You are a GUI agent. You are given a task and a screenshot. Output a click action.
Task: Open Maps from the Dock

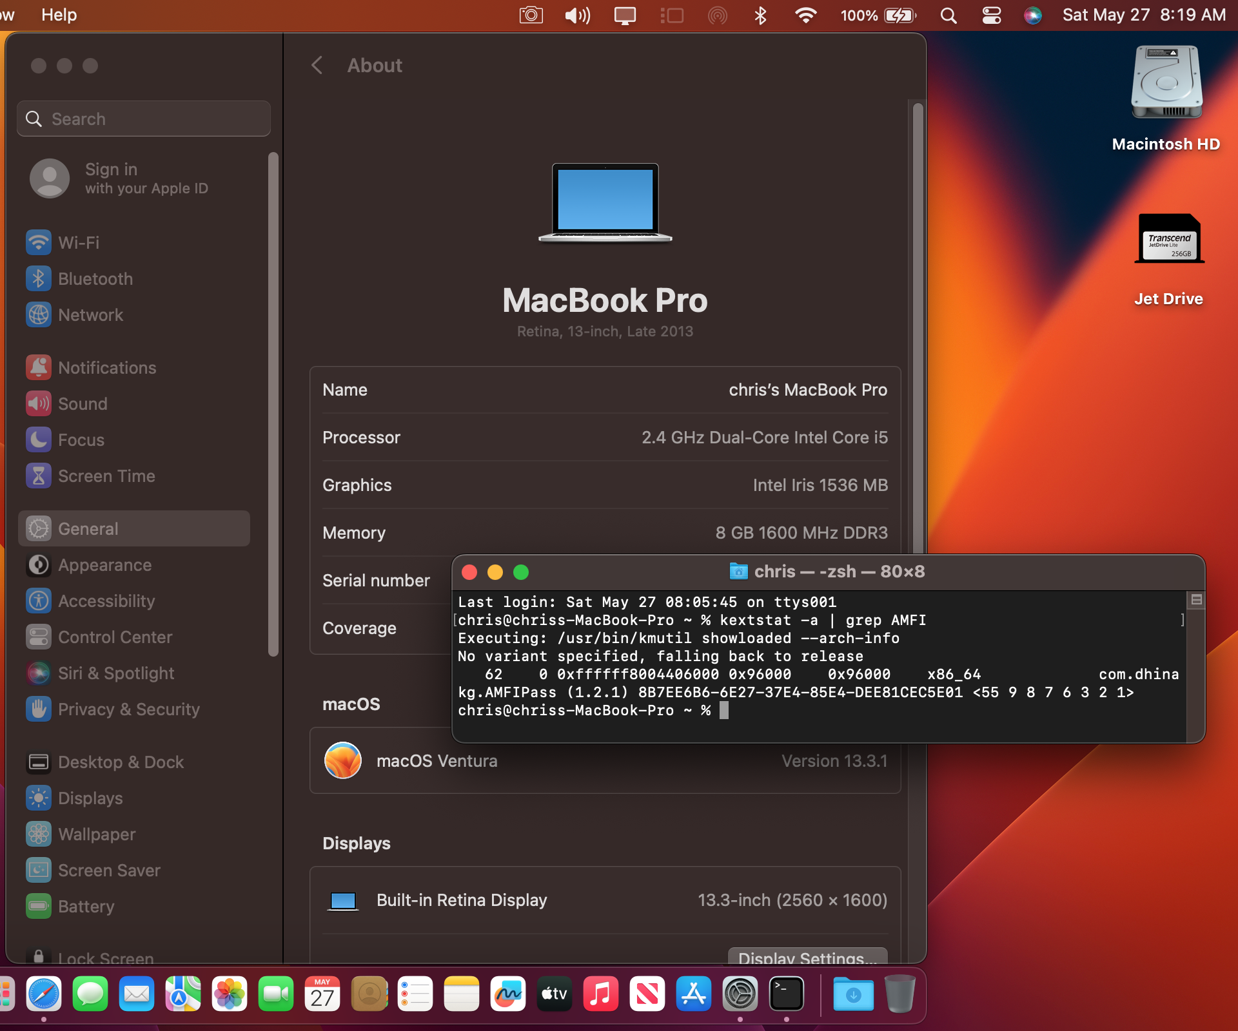183,994
